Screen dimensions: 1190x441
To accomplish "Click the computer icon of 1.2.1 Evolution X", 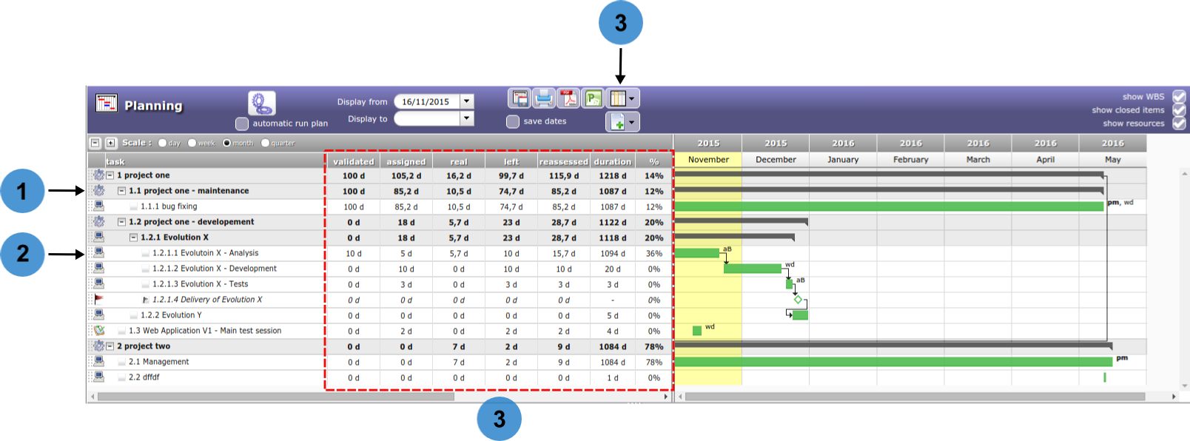I will pyautogui.click(x=98, y=238).
